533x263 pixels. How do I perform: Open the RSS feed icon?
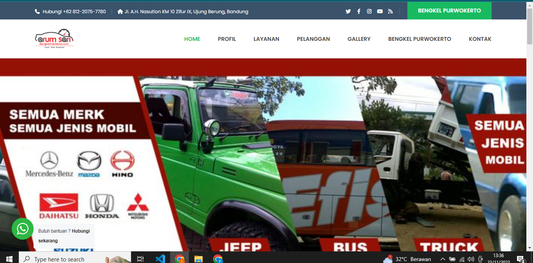coord(390,11)
